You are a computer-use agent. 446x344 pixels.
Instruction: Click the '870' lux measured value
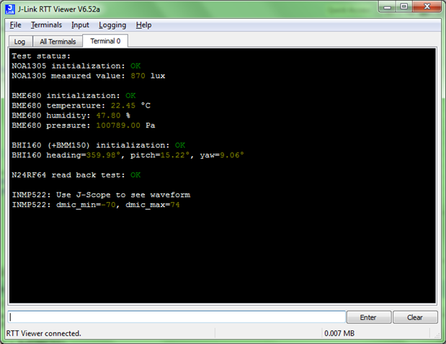click(x=138, y=76)
